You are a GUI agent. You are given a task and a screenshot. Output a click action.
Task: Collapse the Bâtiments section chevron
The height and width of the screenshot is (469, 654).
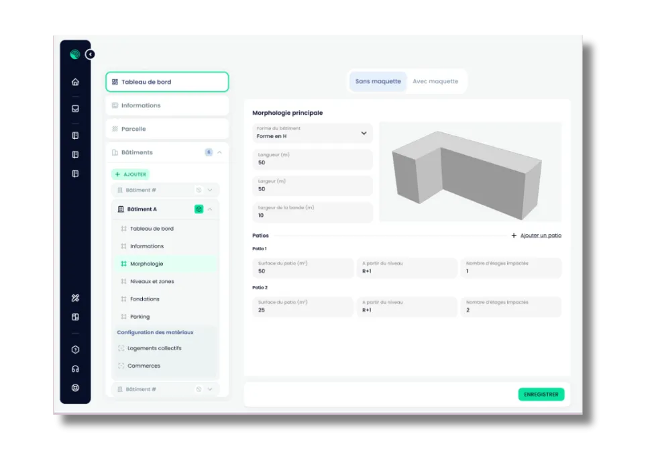pos(219,152)
